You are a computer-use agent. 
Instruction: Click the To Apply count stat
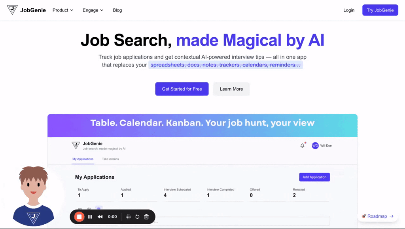[95, 193]
